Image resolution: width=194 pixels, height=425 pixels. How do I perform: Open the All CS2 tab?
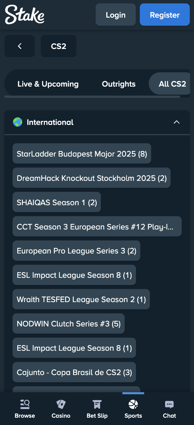point(172,84)
